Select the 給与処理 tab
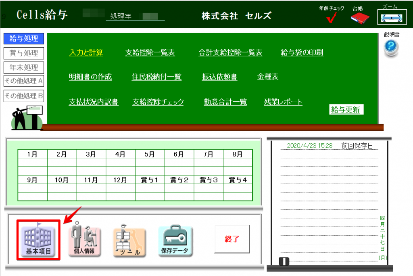 [x=24, y=38]
